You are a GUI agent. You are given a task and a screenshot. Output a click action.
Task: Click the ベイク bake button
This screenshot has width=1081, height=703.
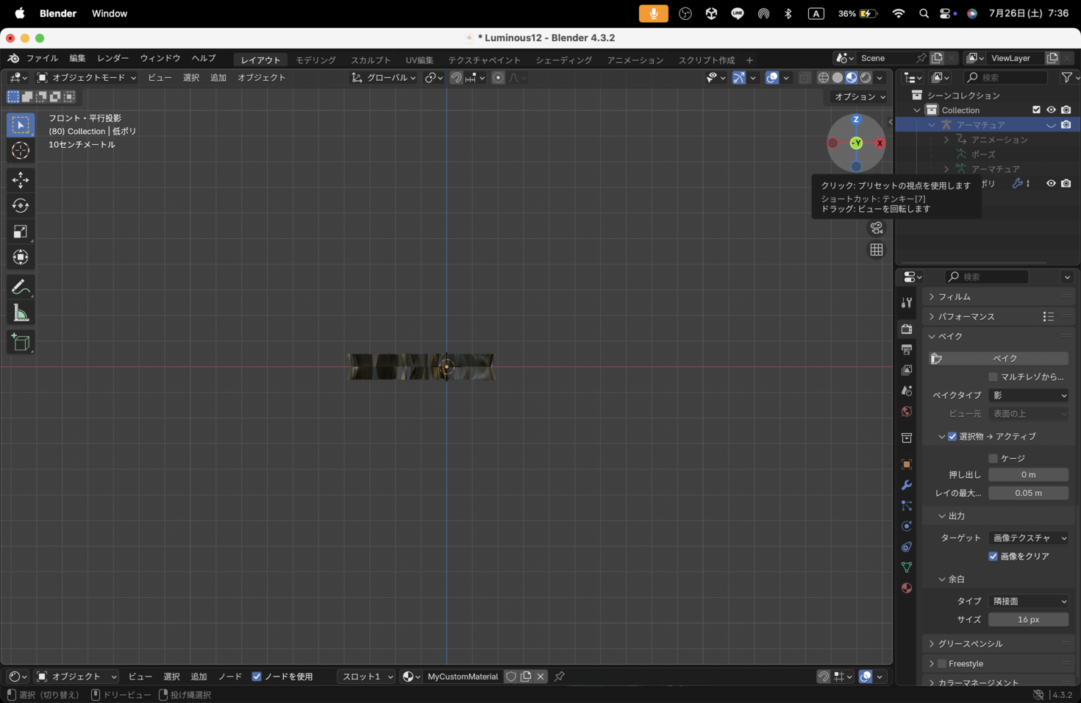999,359
